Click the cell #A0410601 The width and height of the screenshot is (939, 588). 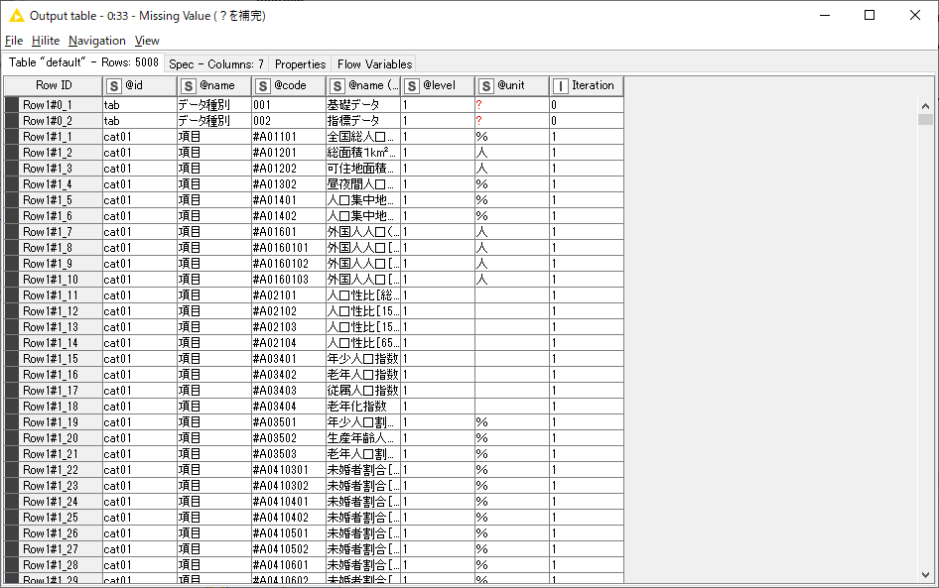[x=289, y=564]
